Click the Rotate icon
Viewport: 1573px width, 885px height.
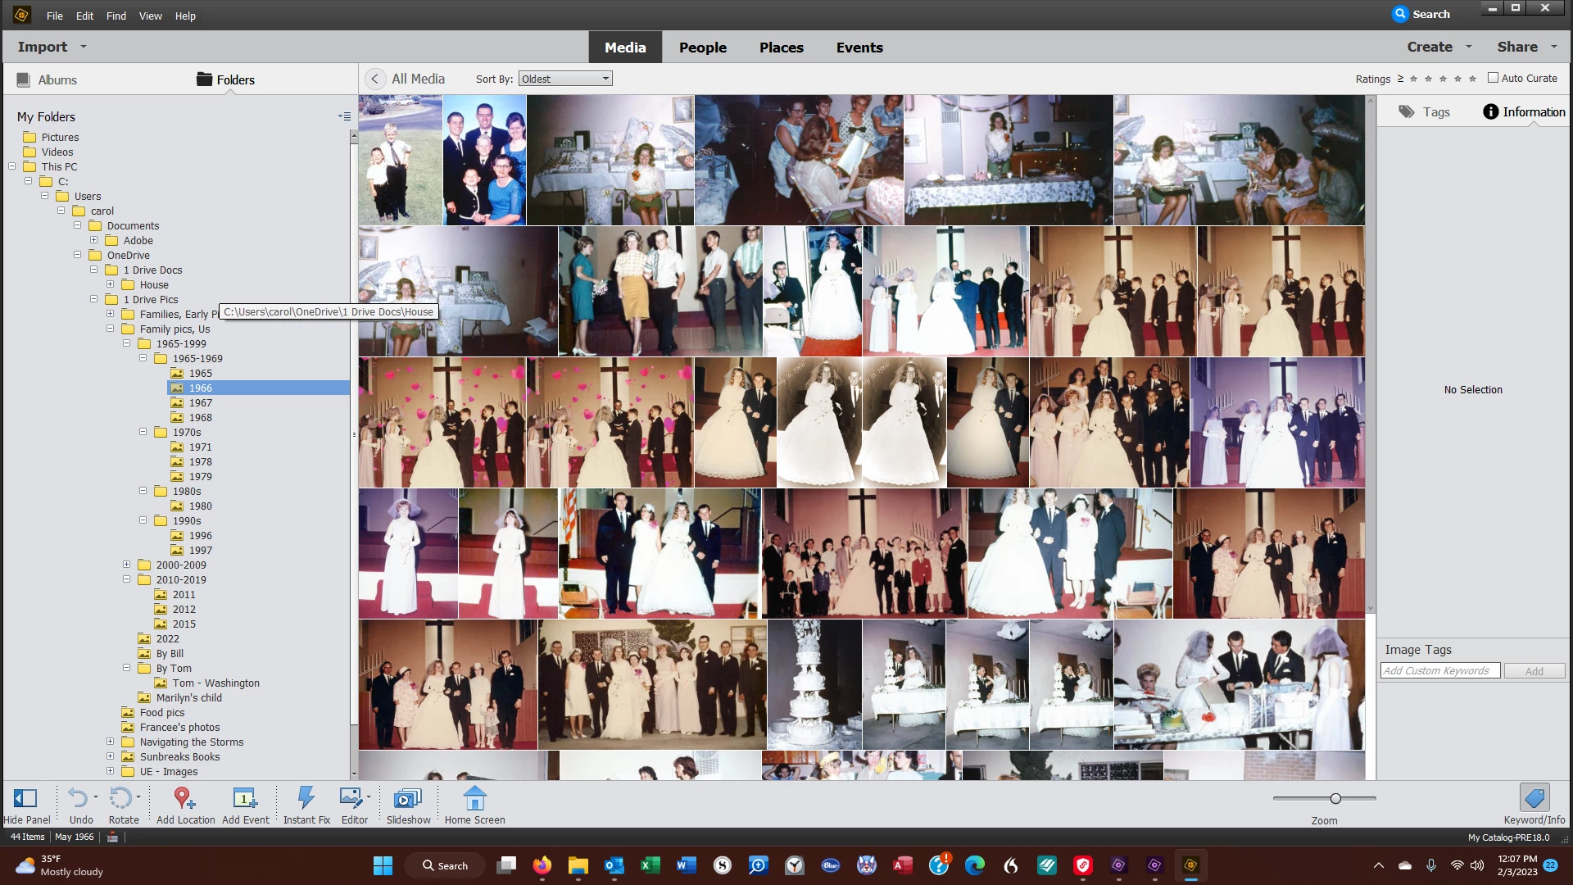tap(120, 798)
